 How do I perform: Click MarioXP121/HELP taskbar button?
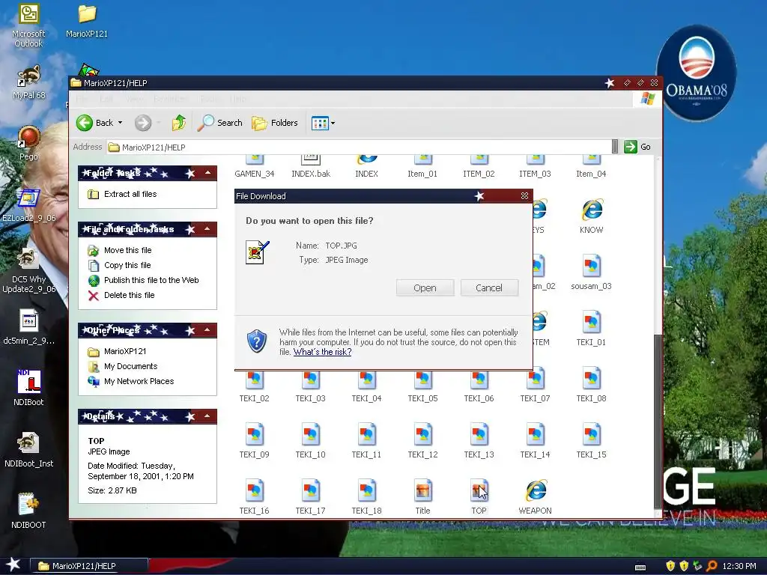(89, 566)
